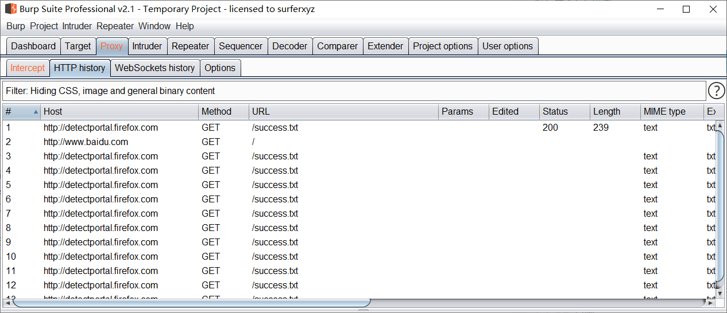
Task: Open the Decoder tab
Action: 290,46
